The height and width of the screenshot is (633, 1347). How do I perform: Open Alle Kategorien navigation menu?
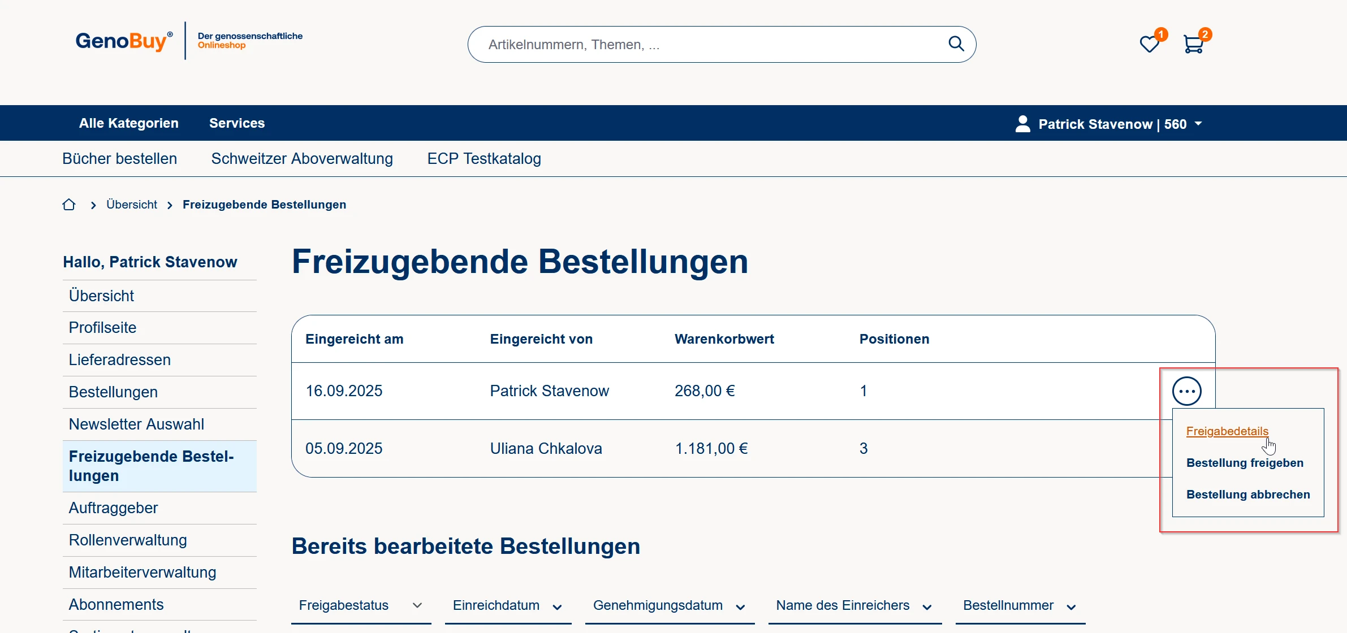[129, 123]
